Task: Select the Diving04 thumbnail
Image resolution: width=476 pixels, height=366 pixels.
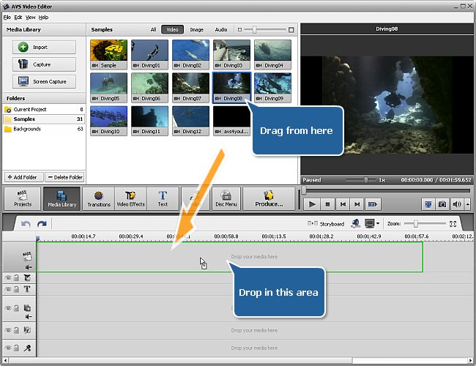Action: (272, 54)
